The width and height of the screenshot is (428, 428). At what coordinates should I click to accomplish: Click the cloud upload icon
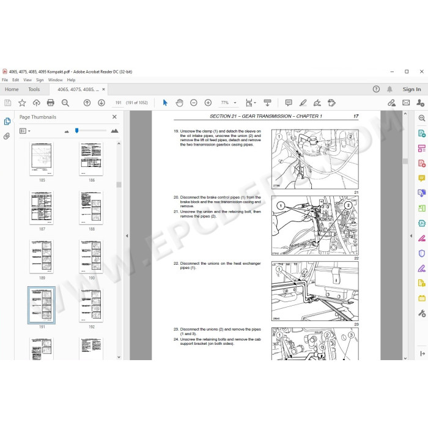tap(36, 103)
